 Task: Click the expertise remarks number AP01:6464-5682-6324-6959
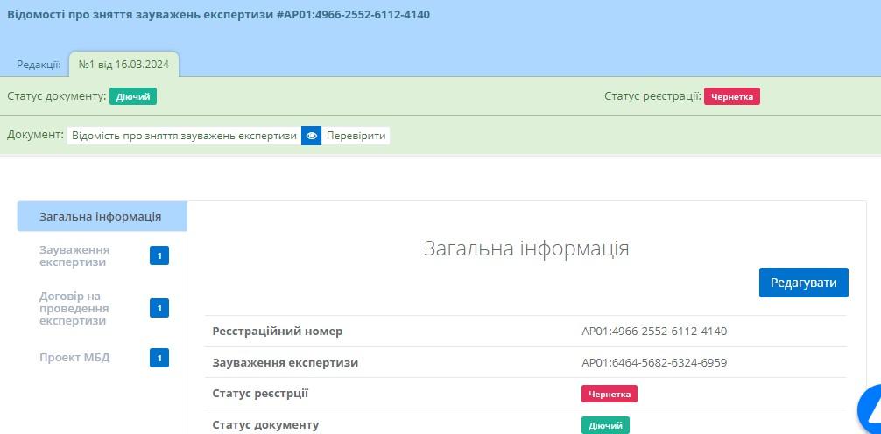pyautogui.click(x=653, y=362)
